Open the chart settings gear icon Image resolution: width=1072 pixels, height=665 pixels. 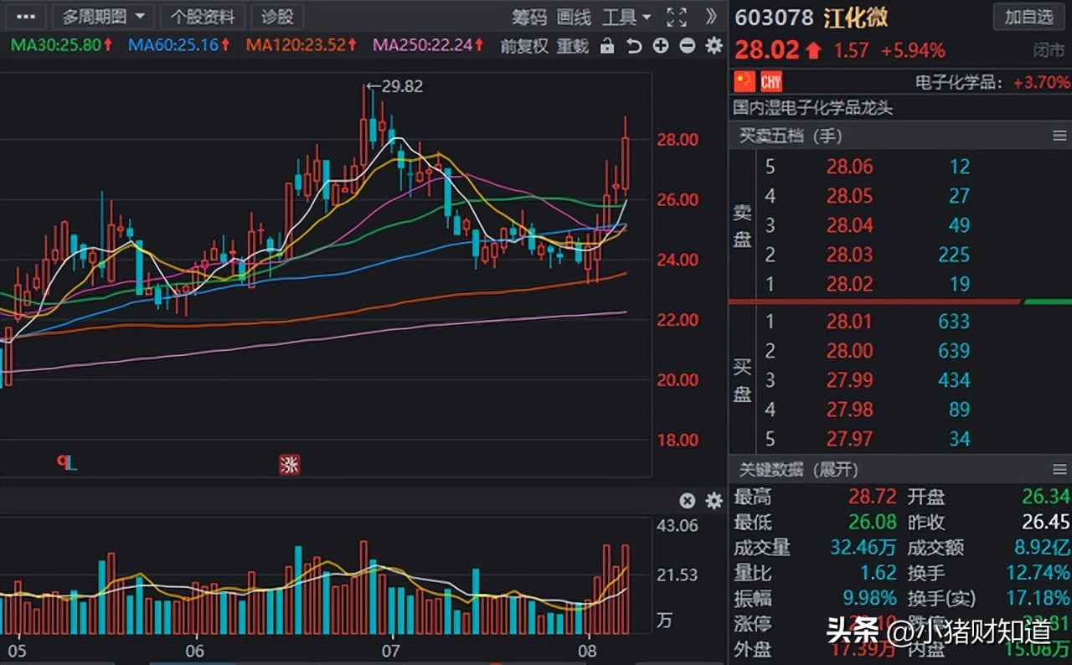(713, 47)
